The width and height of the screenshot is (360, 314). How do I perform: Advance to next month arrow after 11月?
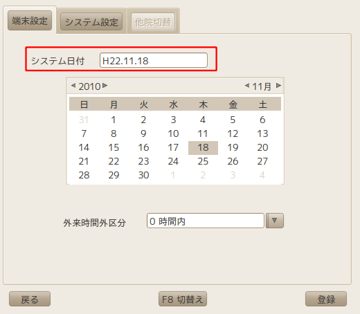278,86
